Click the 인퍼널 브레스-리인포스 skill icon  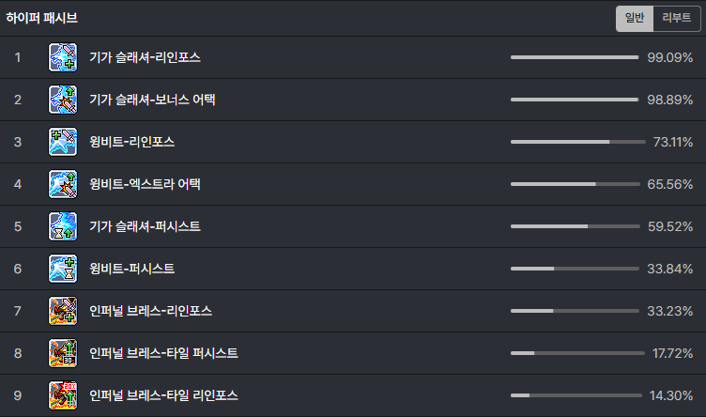63,311
